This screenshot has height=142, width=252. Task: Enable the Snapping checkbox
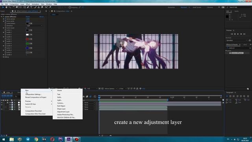[70, 7]
